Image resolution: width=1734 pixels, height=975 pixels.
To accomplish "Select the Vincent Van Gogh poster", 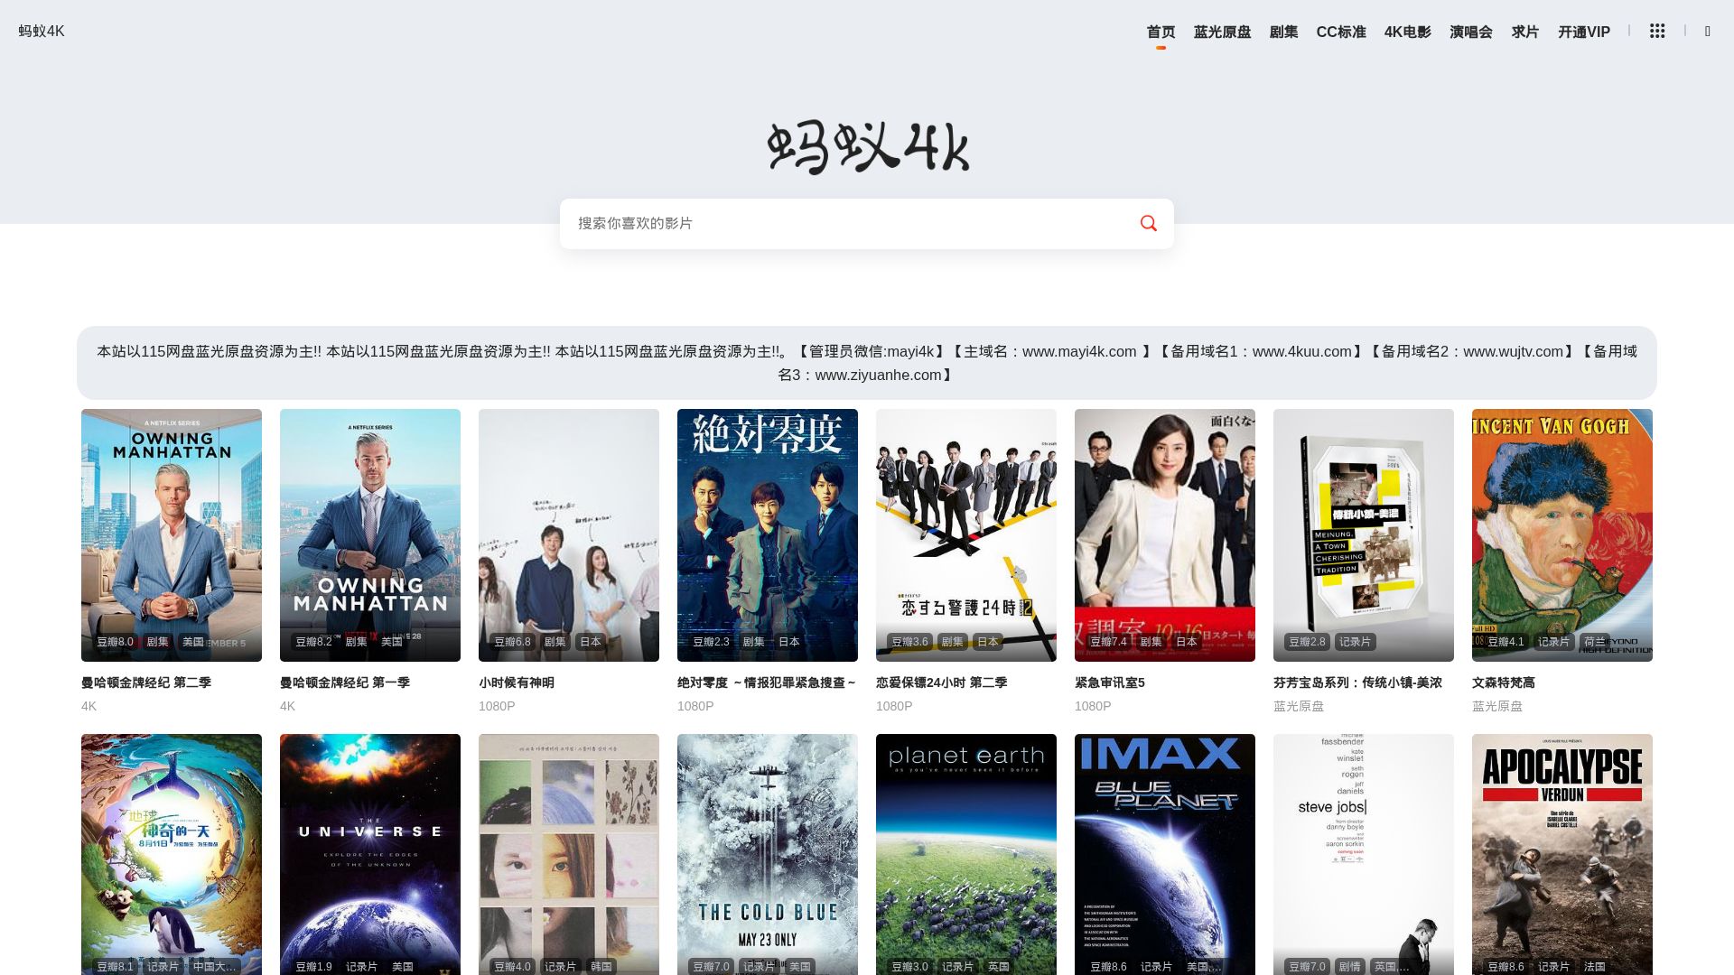I will coord(1562,534).
